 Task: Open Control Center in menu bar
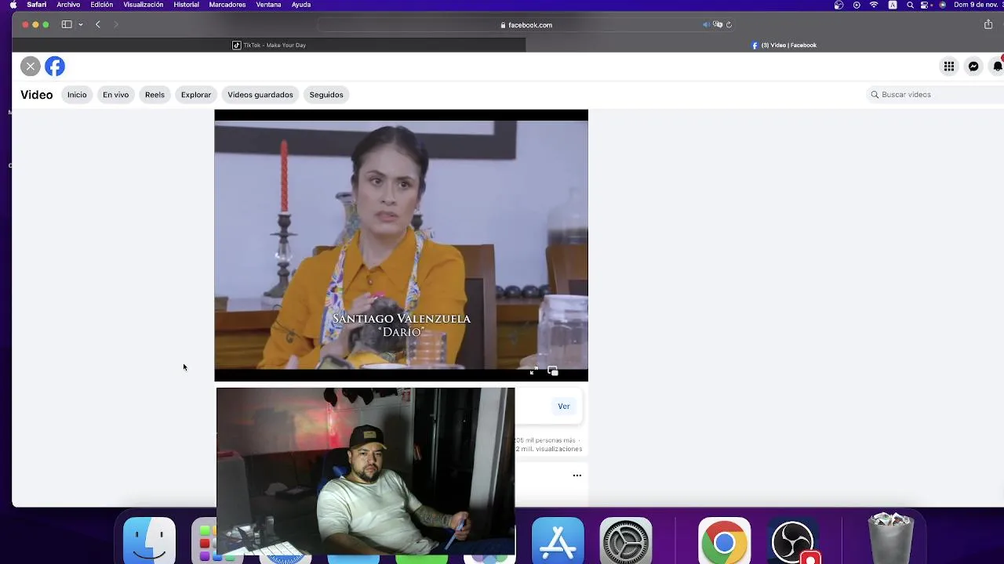pos(926,5)
